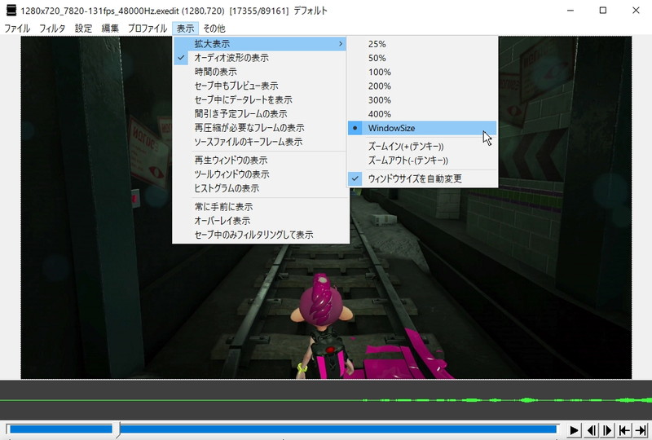Enable 時間の表示
Viewport: 652px width, 440px height.
click(x=260, y=72)
